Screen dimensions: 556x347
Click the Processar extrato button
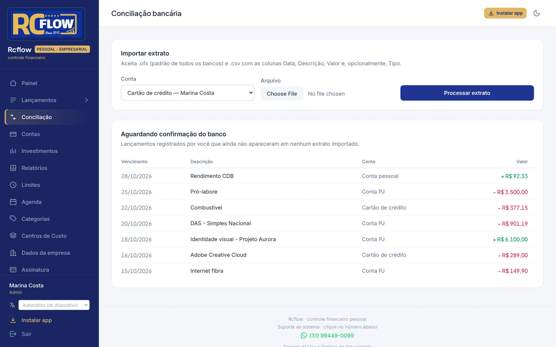[467, 93]
